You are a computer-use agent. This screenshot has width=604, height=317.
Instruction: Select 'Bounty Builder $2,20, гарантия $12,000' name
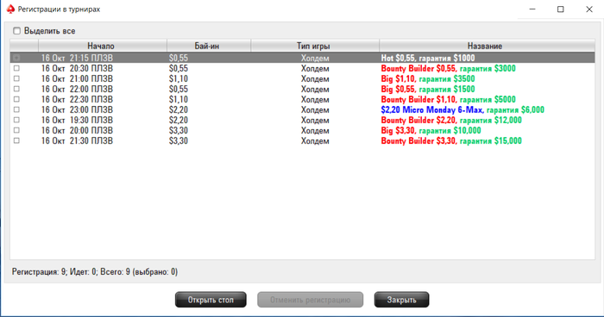[x=451, y=121]
